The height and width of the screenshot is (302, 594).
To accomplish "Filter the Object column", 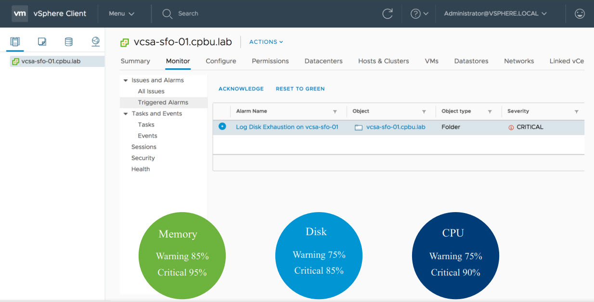I will [x=424, y=112].
